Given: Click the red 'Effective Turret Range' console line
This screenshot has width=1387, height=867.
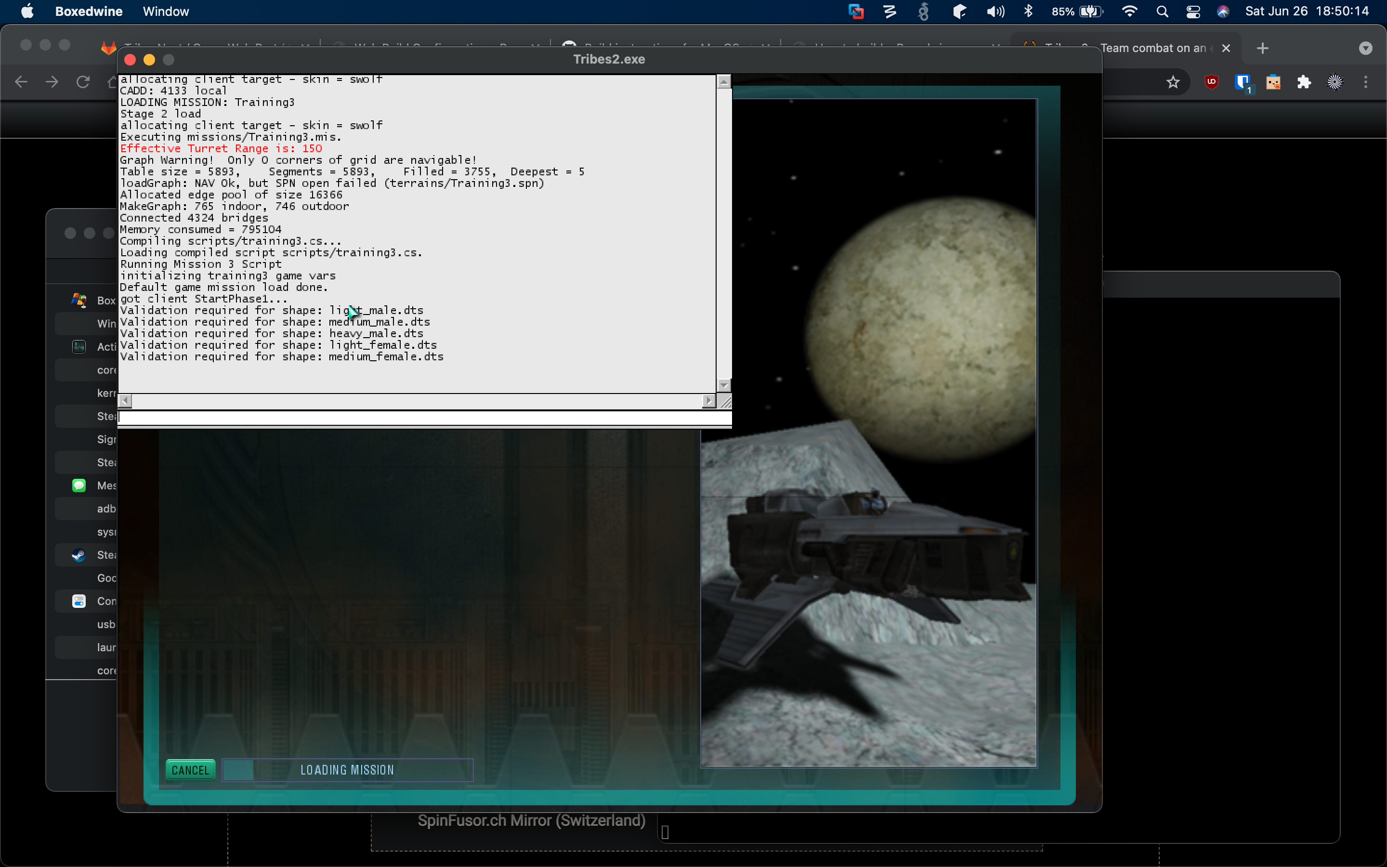Looking at the screenshot, I should (221, 148).
